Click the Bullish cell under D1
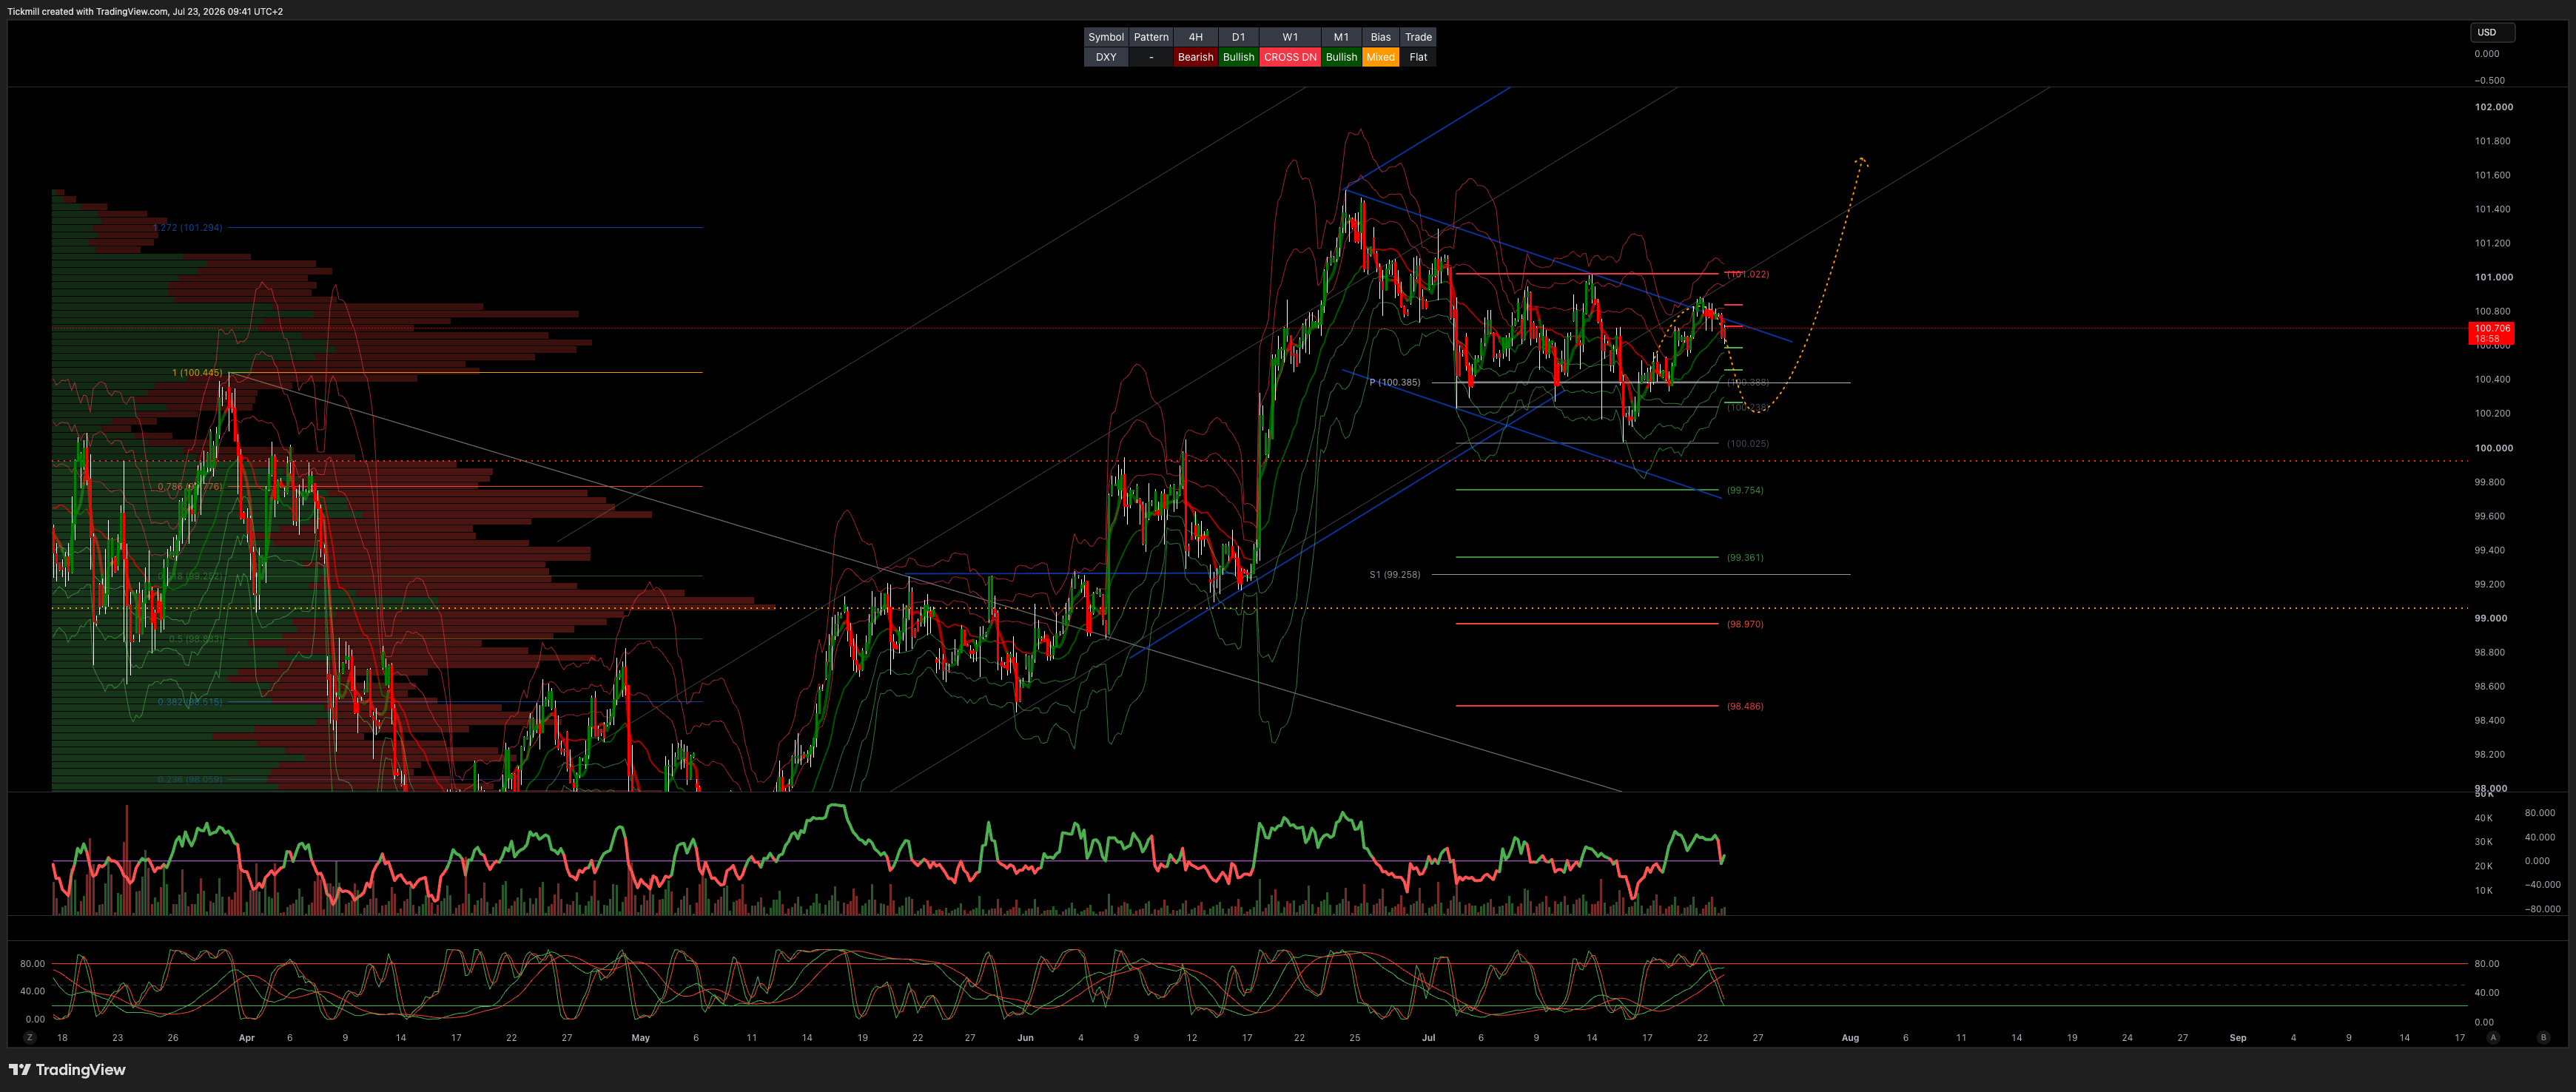Image resolution: width=2576 pixels, height=1092 pixels. click(x=1238, y=57)
